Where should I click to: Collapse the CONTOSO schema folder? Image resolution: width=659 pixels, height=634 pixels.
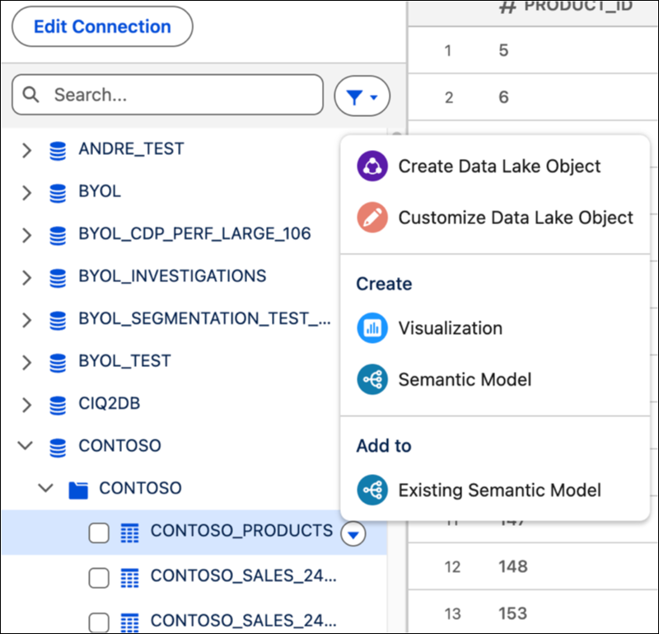[46, 487]
